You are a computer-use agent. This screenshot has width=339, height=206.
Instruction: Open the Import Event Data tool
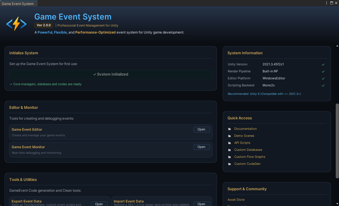(201, 204)
